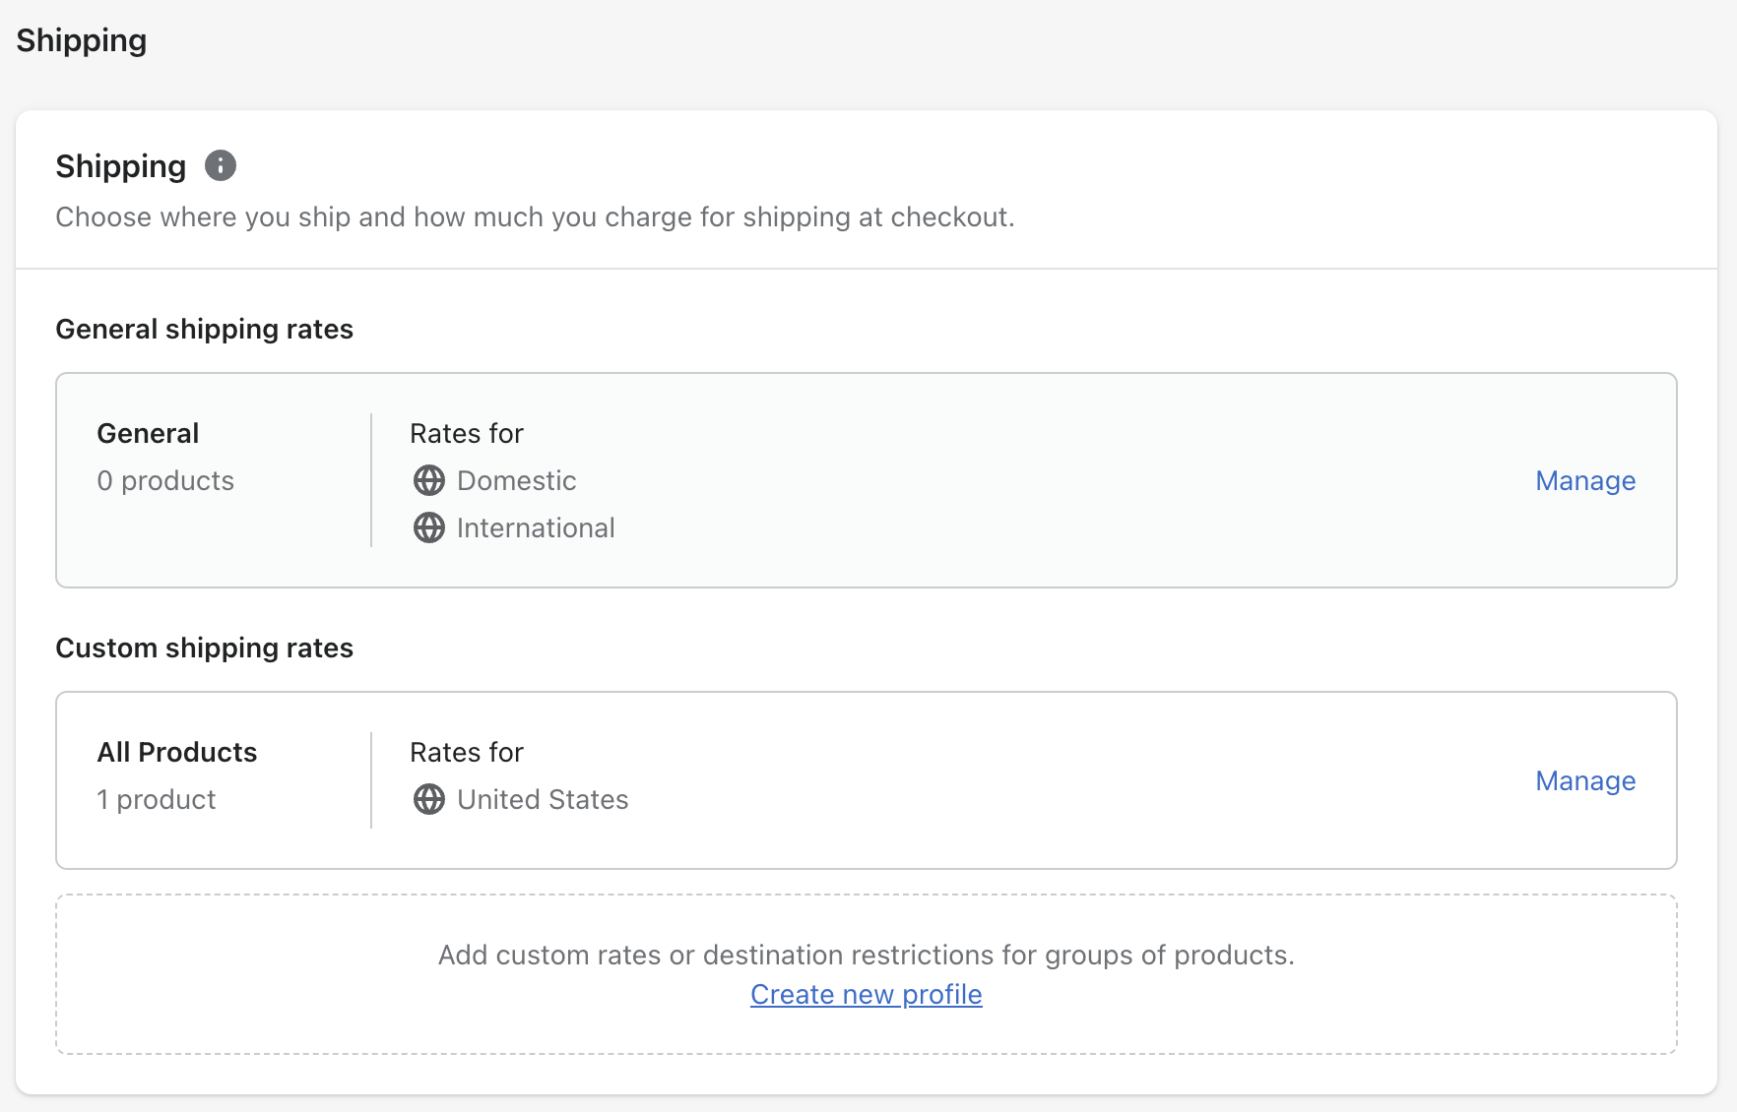1737x1112 pixels.
Task: Click the globe icon next to United States
Action: pyautogui.click(x=428, y=799)
